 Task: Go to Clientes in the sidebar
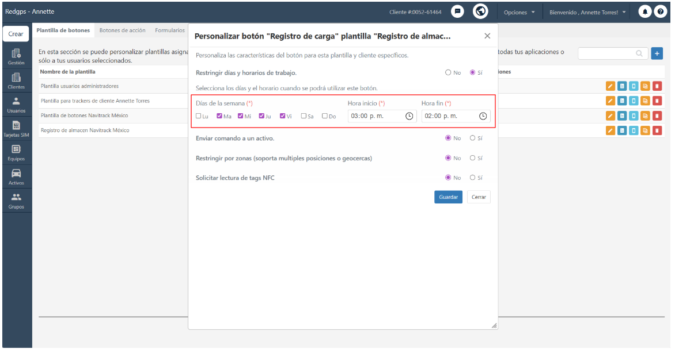[16, 81]
